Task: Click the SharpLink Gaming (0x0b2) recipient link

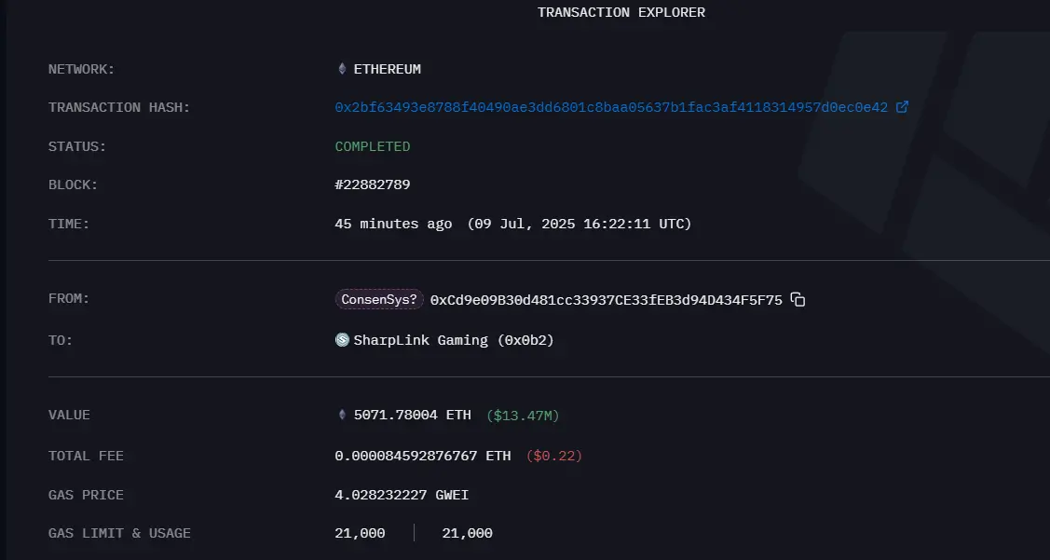Action: 454,340
